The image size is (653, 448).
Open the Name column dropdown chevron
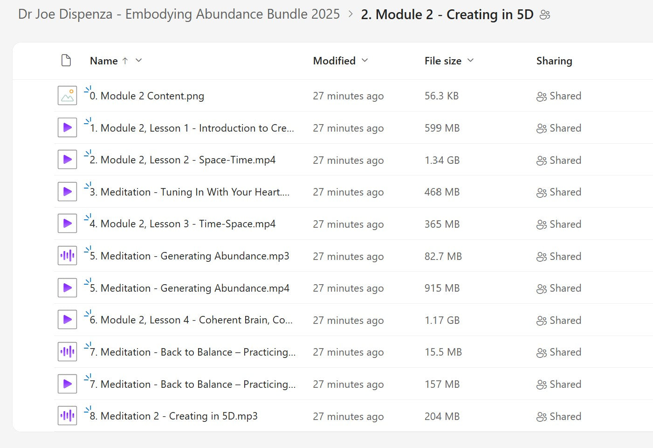coord(138,61)
